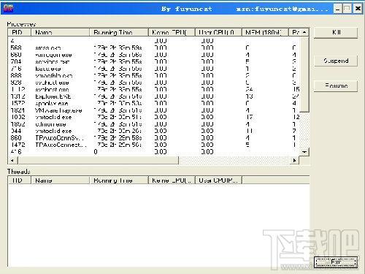Select process row with PID 888

[154, 75]
